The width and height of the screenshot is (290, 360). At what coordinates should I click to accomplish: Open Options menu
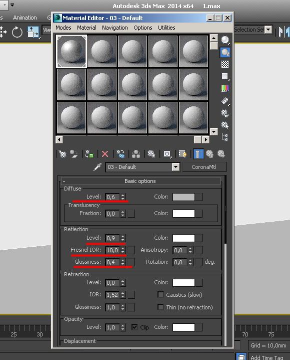coord(143,28)
